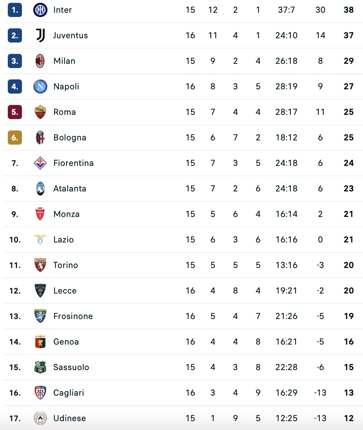This screenshot has height=430, width=363.
Task: Select the Sassuolo team name
Action: (x=71, y=367)
